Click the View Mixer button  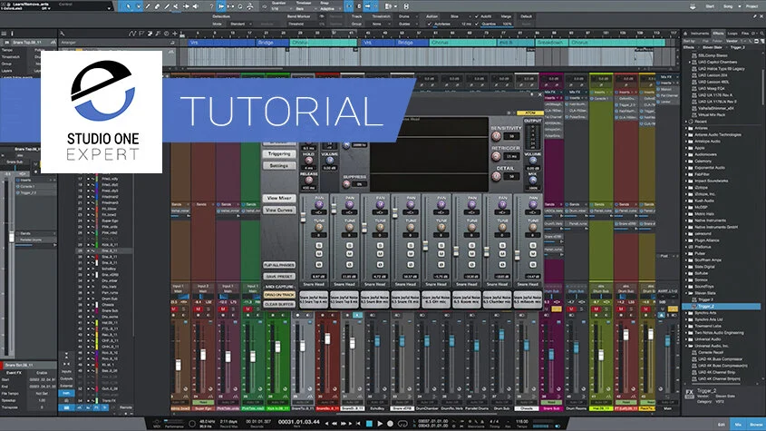click(x=279, y=198)
